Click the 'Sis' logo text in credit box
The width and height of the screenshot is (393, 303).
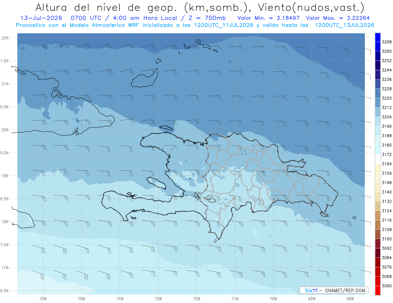(x=308, y=290)
